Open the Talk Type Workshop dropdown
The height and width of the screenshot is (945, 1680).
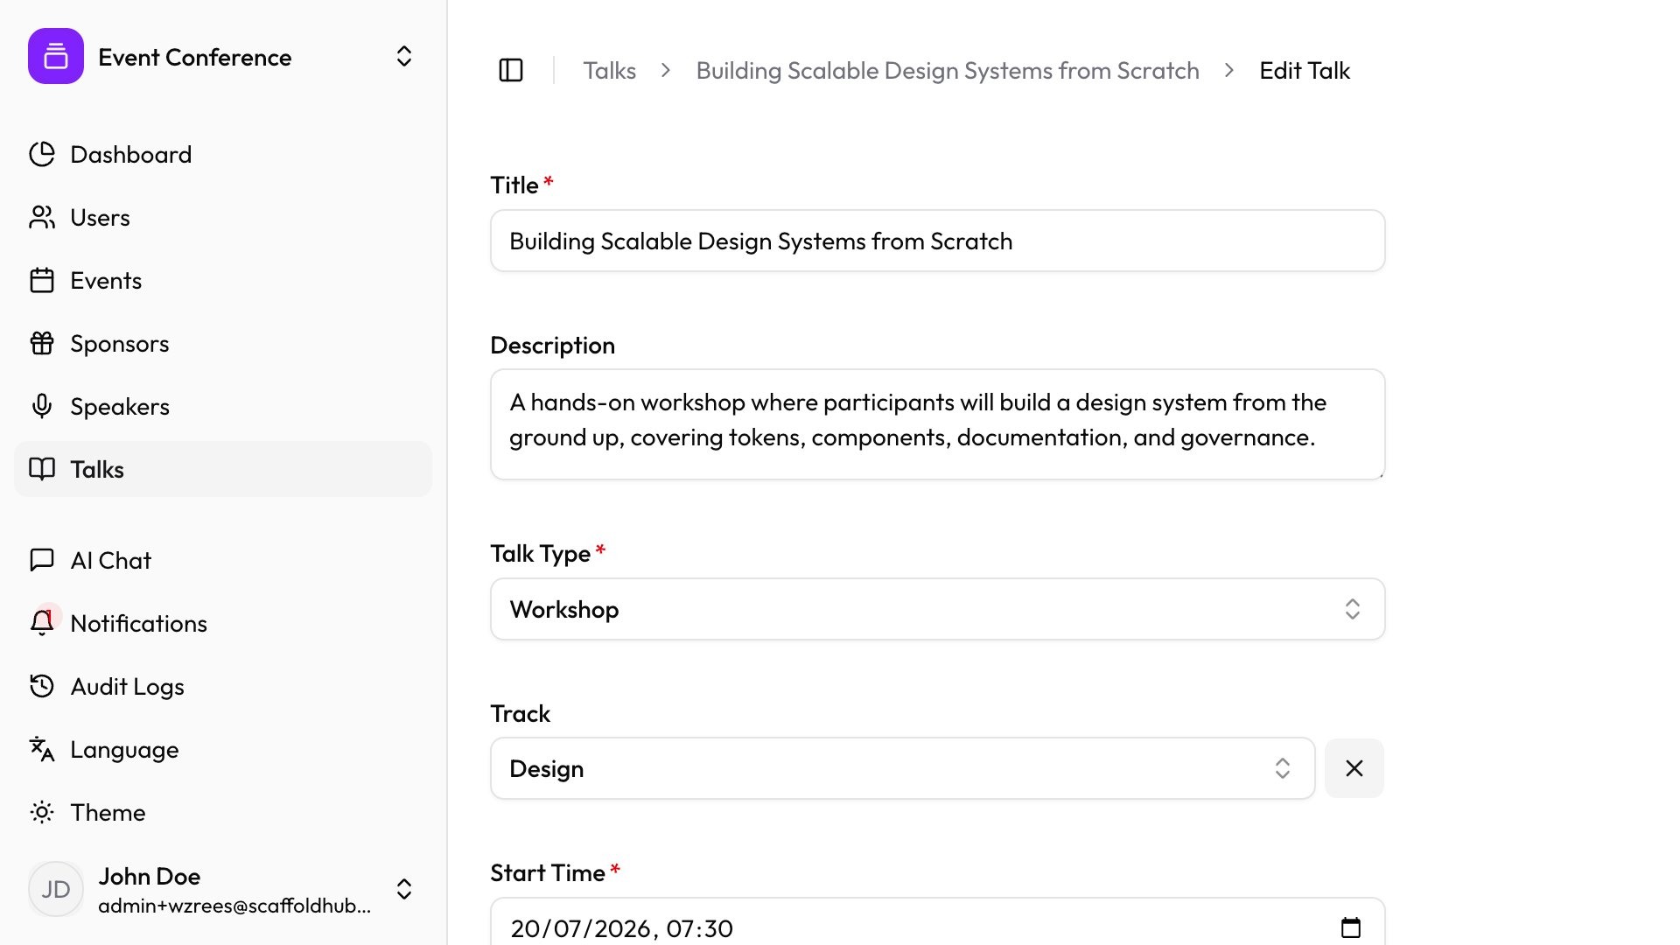point(937,609)
